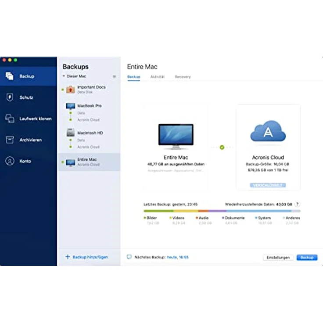Click 'Backup-Größe: 16,04 GB' text

pyautogui.click(x=268, y=164)
